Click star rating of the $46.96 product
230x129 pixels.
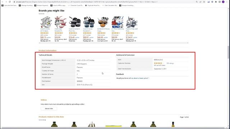[x=101, y=33]
